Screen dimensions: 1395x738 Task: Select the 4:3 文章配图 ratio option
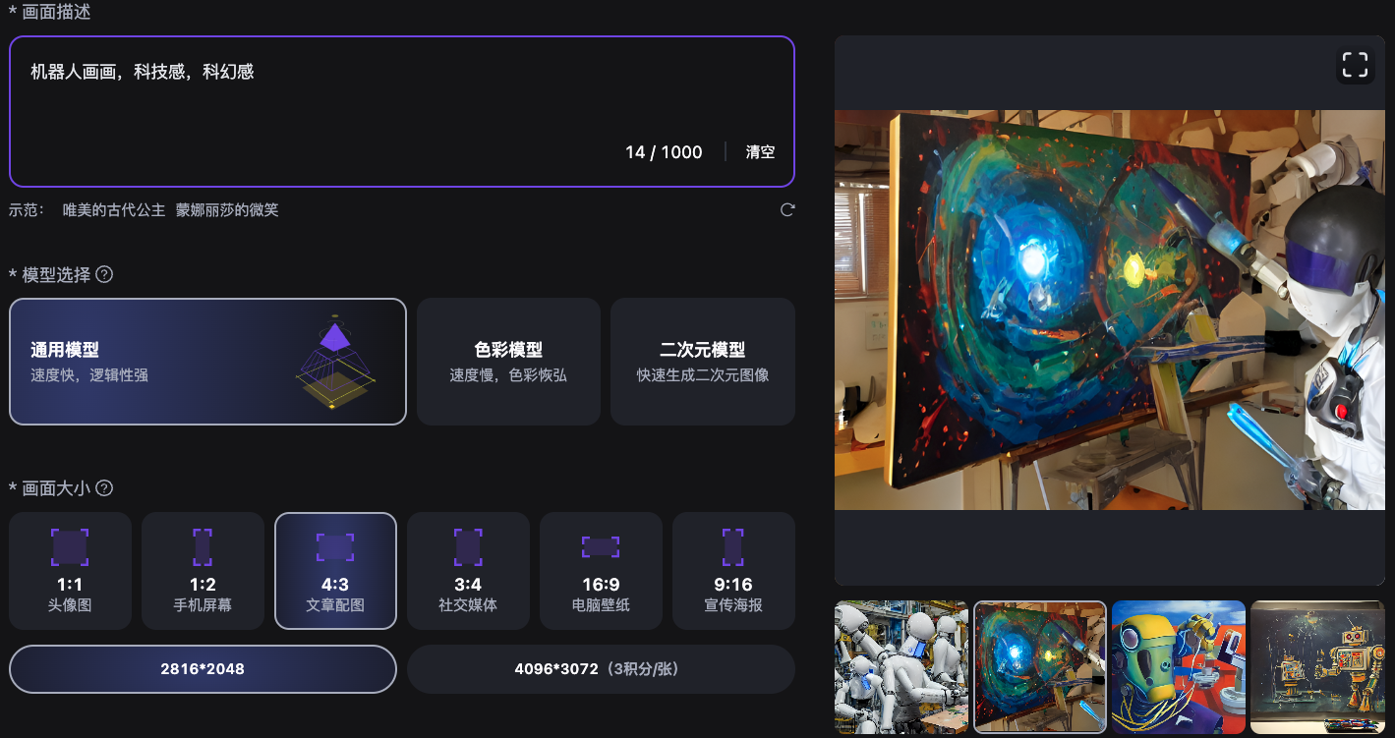(x=335, y=571)
